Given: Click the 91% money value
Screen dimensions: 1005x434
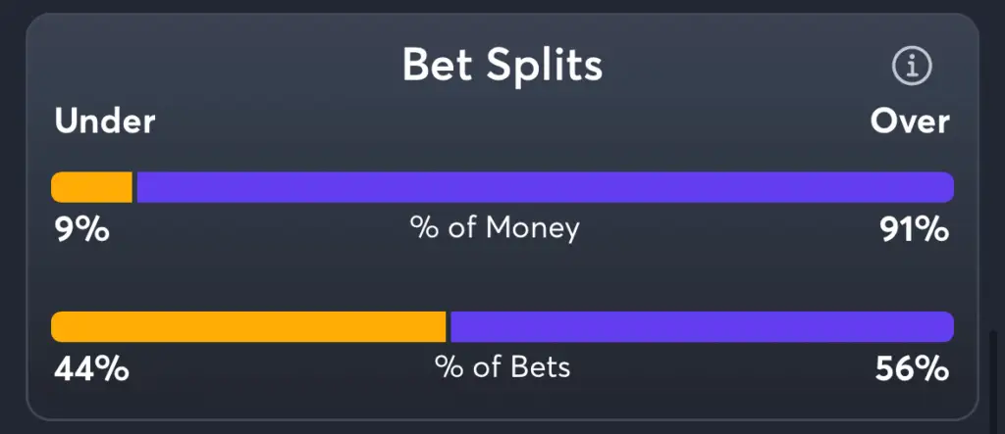Looking at the screenshot, I should pos(915,229).
